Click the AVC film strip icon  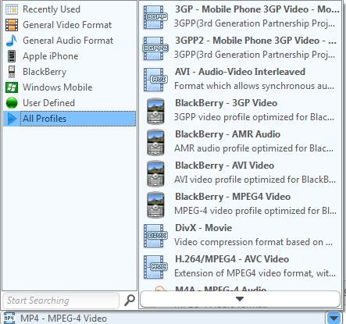click(155, 267)
